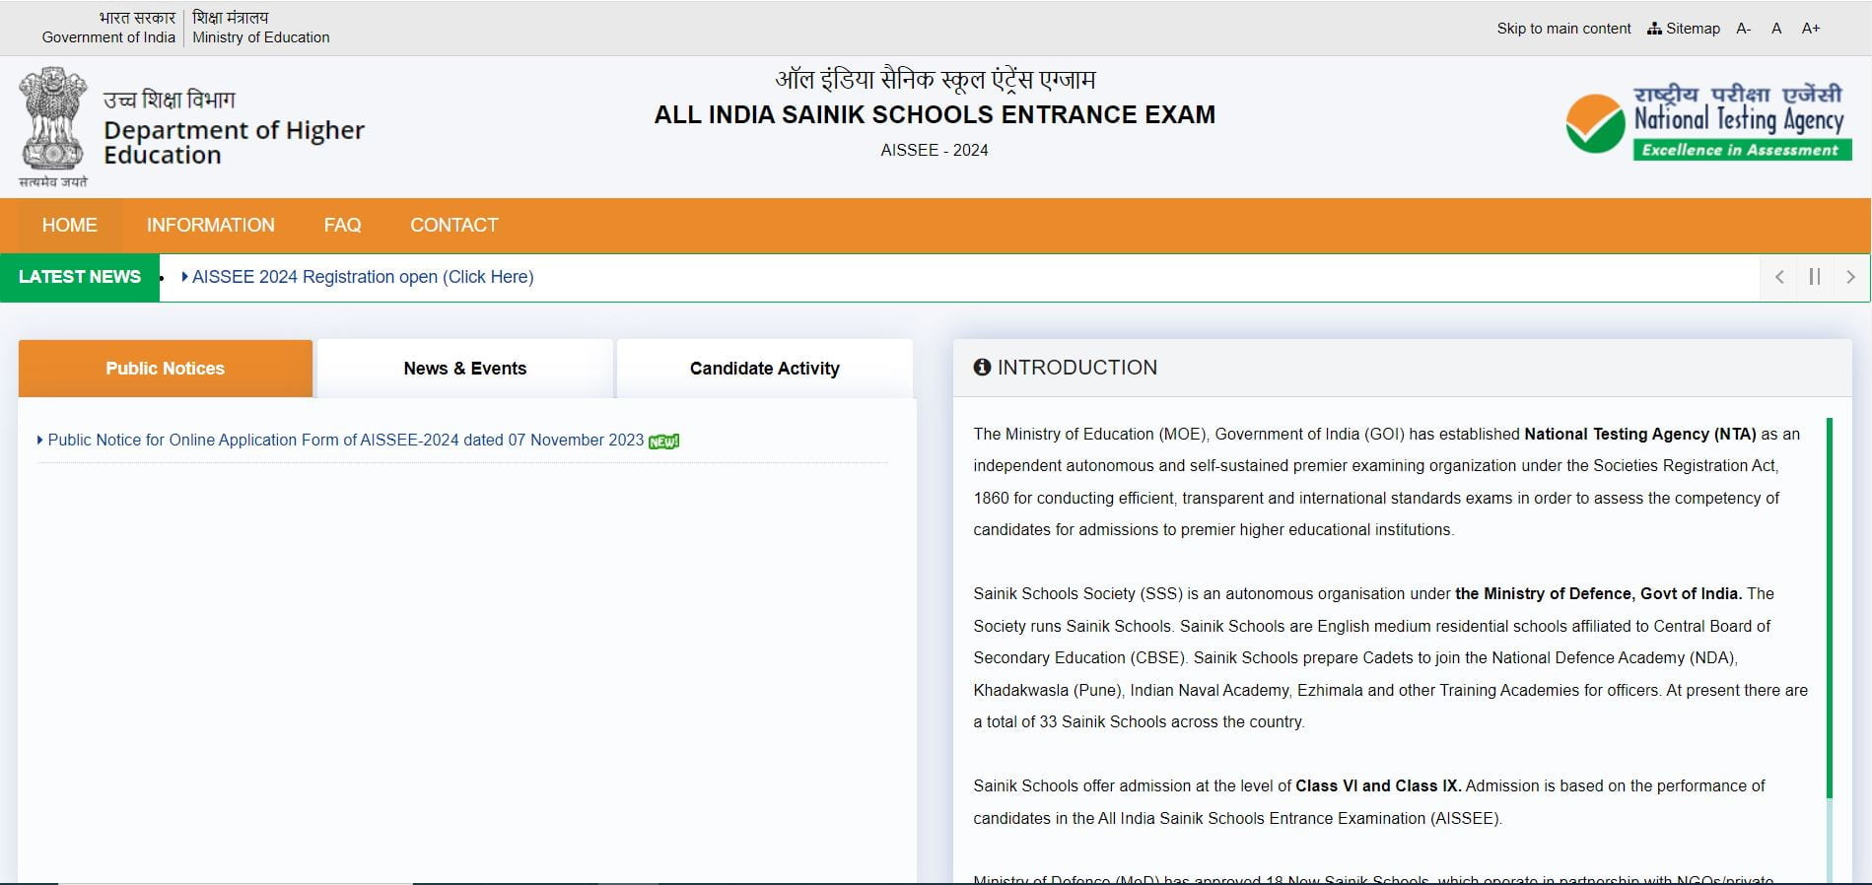Click bold text Class VI and Class IX.
Image resolution: width=1872 pixels, height=885 pixels.
[x=1378, y=785]
